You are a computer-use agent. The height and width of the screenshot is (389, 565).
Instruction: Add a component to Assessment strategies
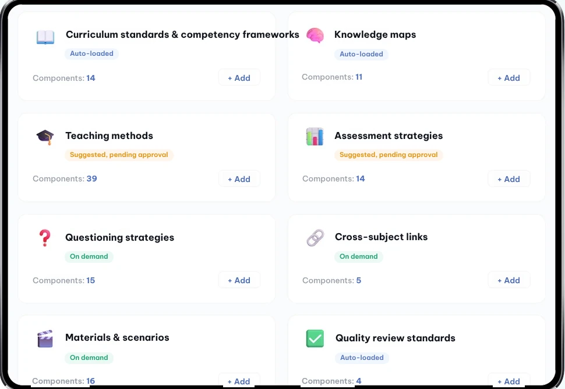point(509,179)
